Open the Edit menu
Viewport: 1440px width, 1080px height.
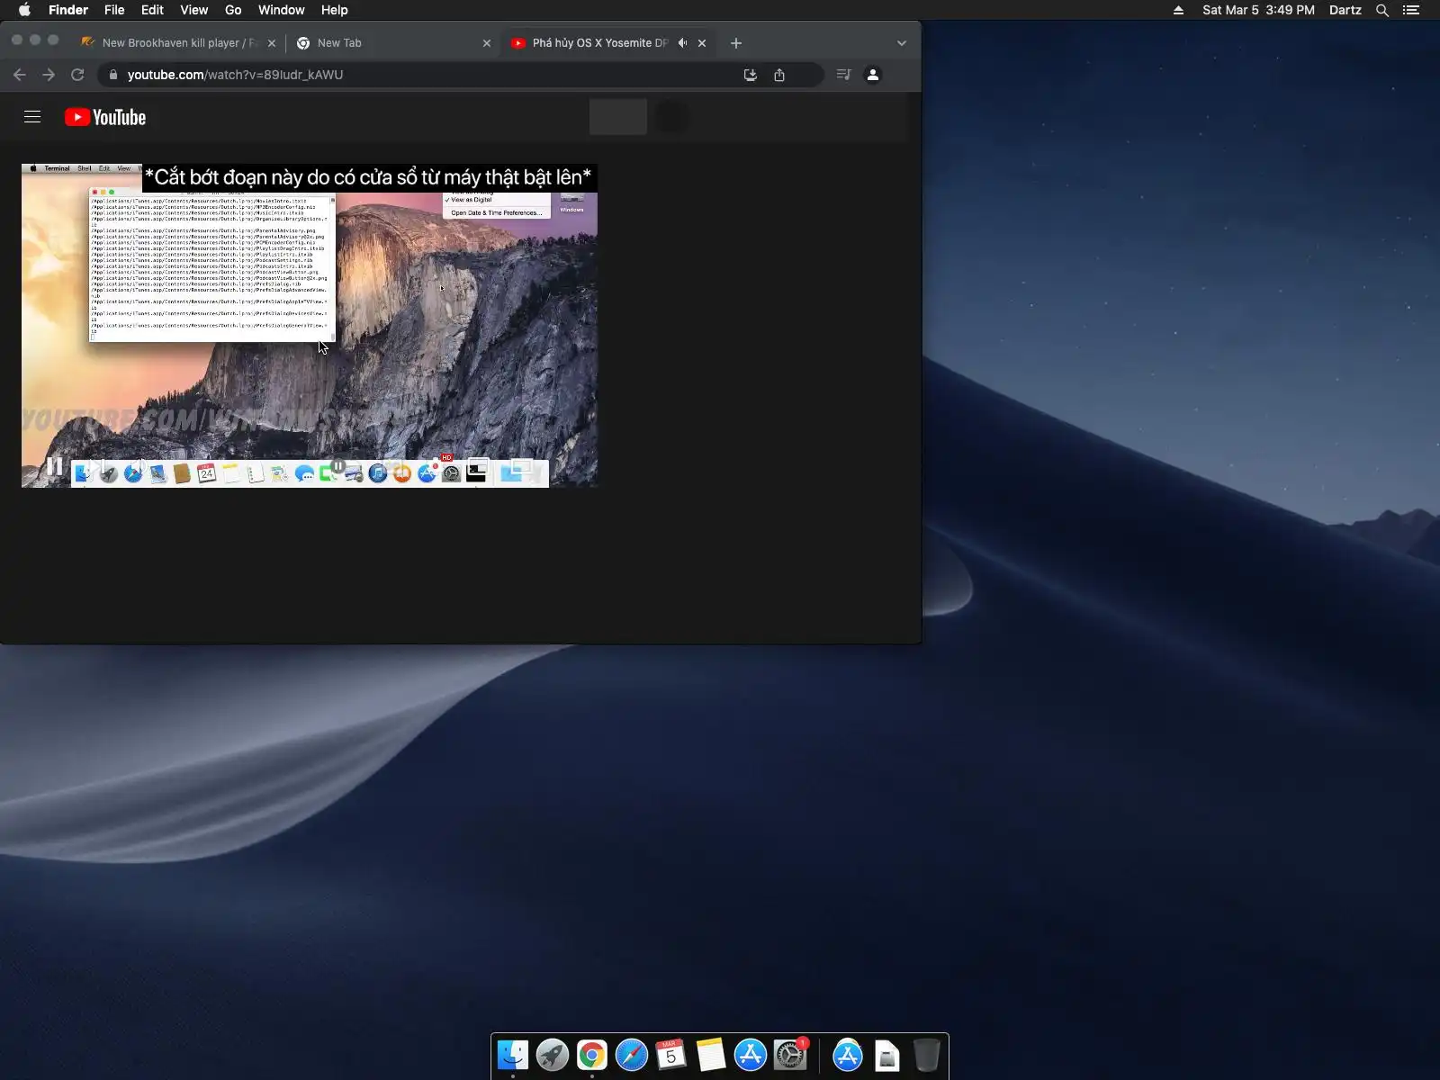[152, 10]
